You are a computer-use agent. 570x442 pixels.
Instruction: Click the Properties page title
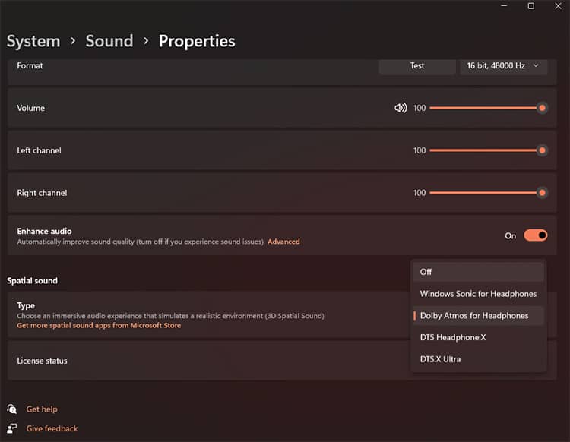pyautogui.click(x=197, y=41)
